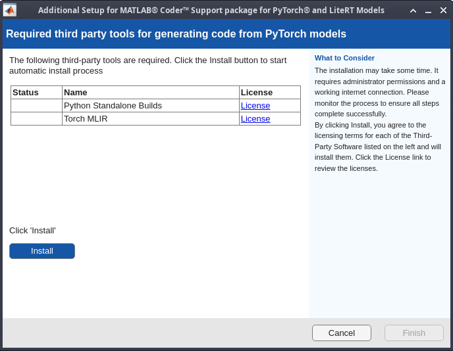This screenshot has height=351, width=453.
Task: Click the 'What to Consider' heading
Action: click(344, 58)
